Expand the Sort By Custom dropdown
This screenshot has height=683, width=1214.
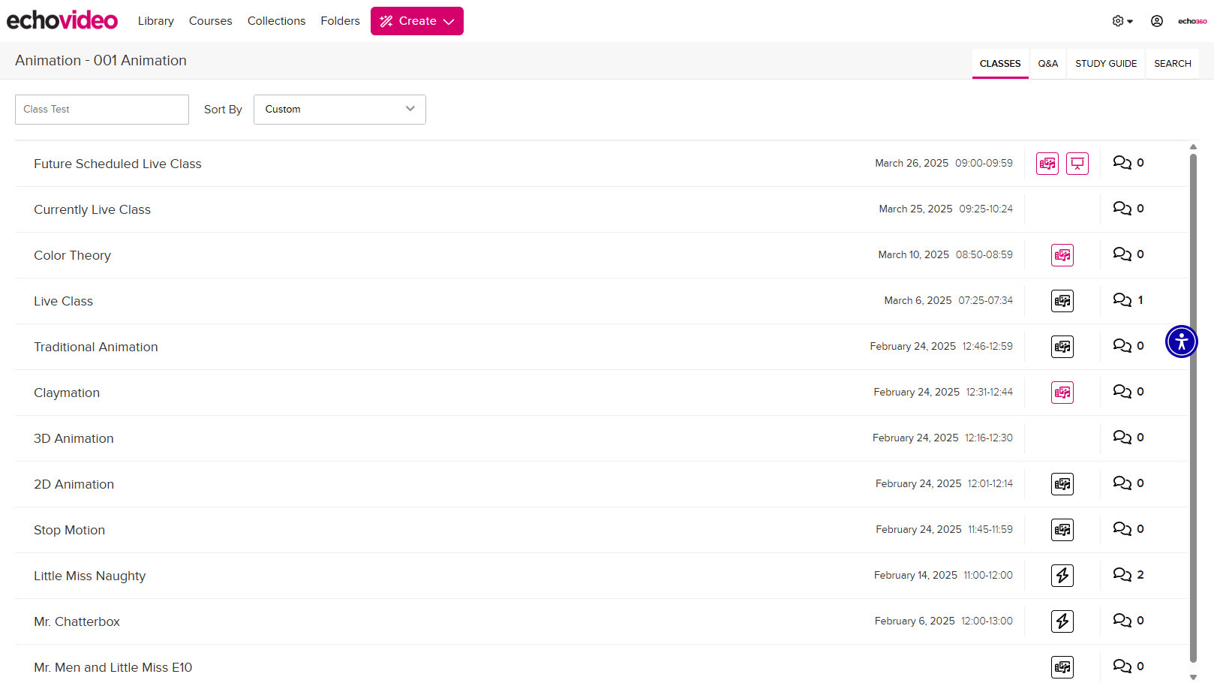click(x=339, y=110)
